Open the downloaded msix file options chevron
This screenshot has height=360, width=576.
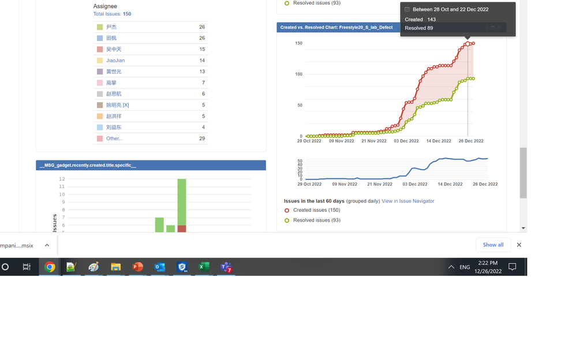coord(47,245)
